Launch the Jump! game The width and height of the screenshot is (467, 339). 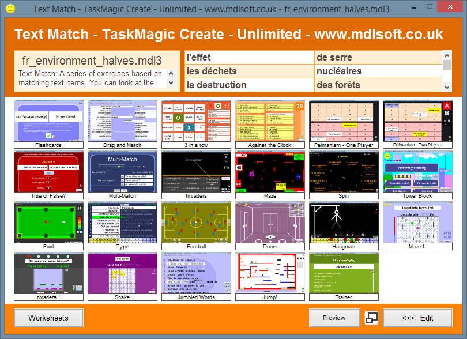pos(270,276)
